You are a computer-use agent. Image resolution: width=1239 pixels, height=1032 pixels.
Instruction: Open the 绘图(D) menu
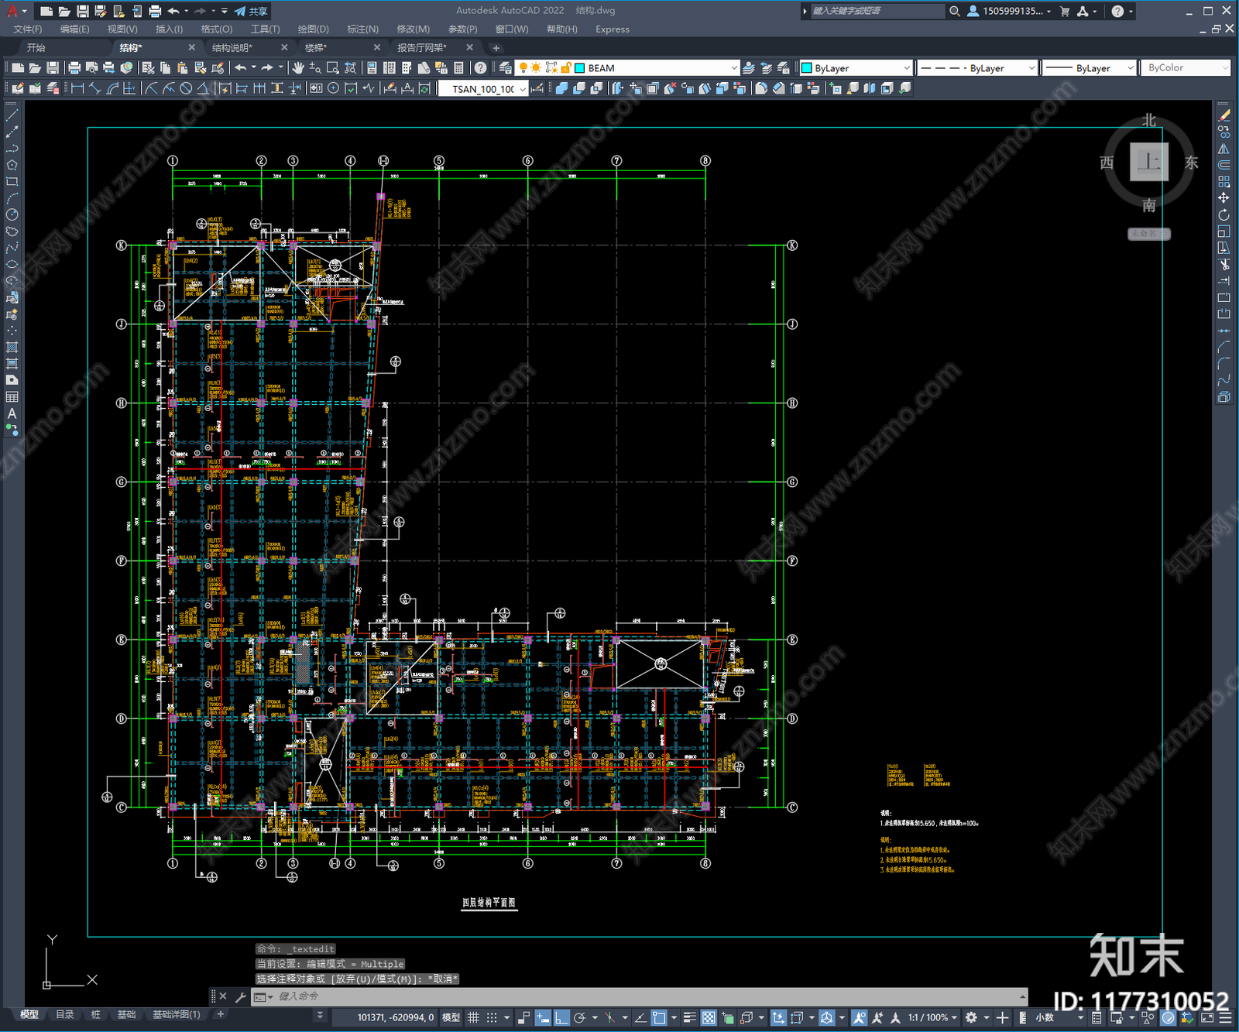(x=313, y=29)
